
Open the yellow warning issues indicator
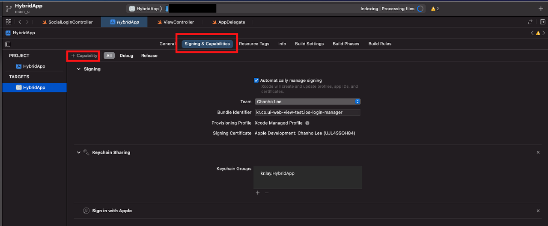435,9
